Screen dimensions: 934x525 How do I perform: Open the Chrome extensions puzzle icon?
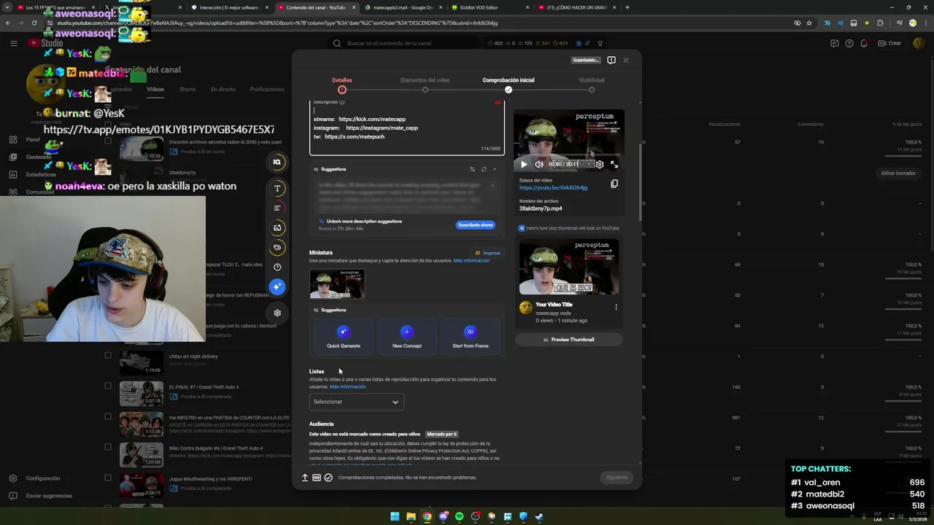point(880,23)
